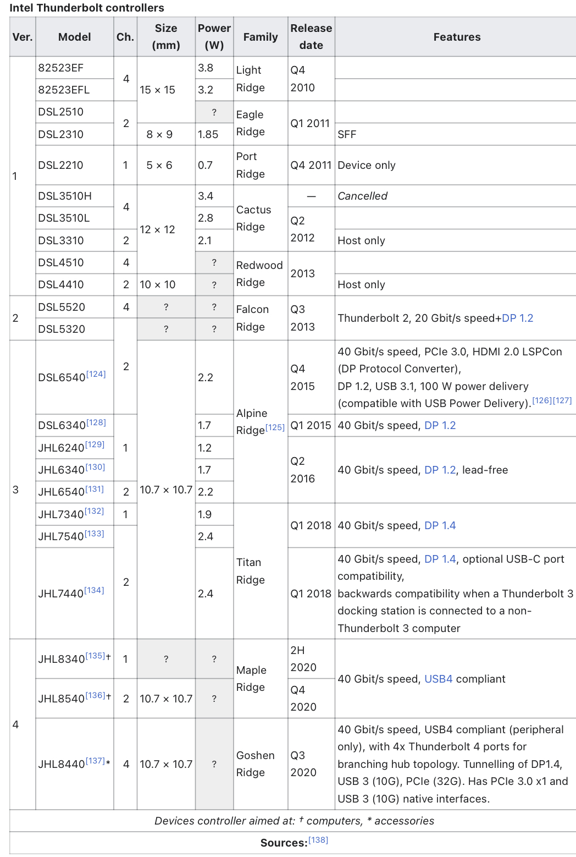Click the 'Model' column header
This screenshot has width=576, height=857.
tap(75, 37)
